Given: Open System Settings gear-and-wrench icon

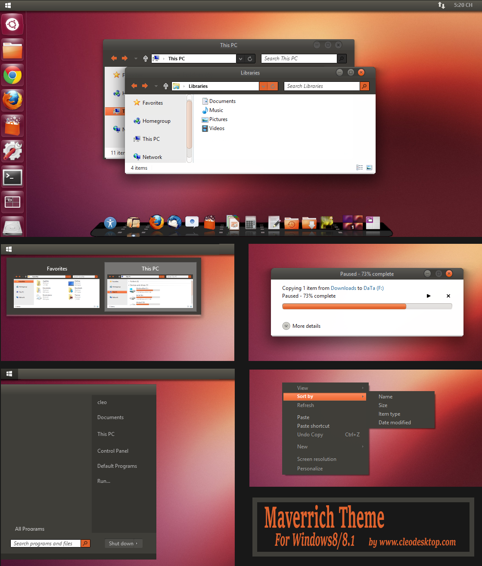Looking at the screenshot, I should click(x=12, y=151).
